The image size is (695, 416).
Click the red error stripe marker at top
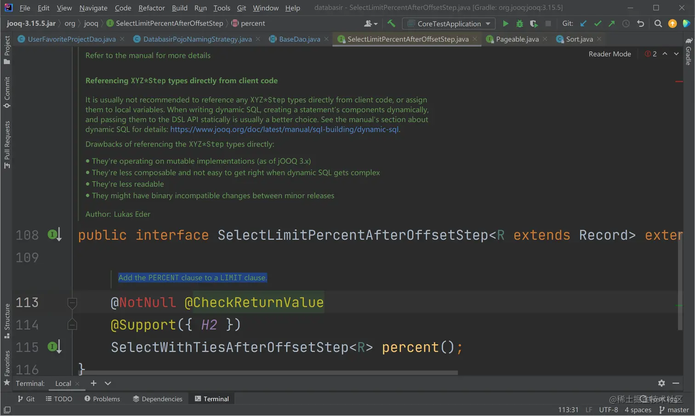679,82
